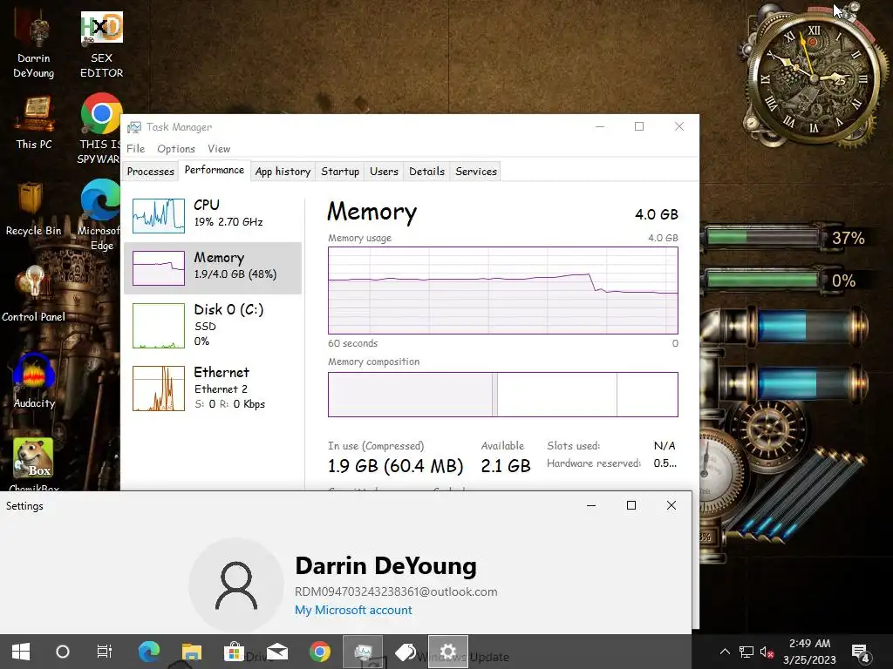This screenshot has width=893, height=669.
Task: Select the Memory performance item
Action: (x=213, y=268)
